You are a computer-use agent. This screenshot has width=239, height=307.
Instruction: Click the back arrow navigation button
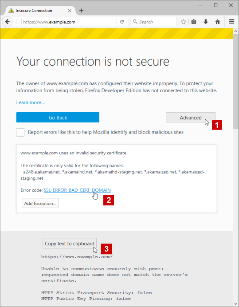(x=7, y=22)
